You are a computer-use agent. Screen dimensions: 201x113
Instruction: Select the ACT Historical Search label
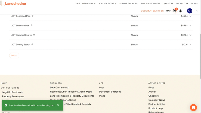click(21, 35)
